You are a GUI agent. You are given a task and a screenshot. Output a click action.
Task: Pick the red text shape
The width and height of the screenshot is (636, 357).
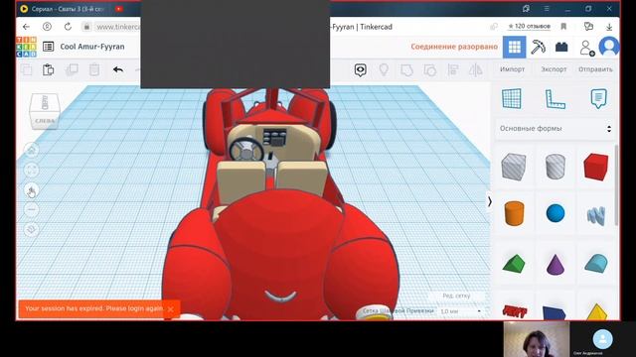514,311
